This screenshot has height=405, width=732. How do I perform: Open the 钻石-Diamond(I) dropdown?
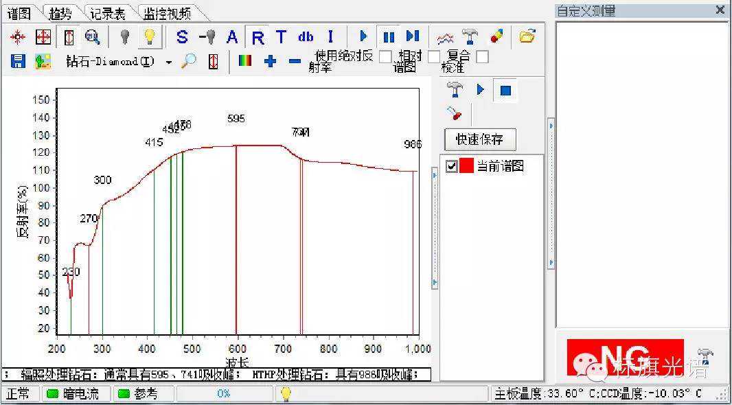tap(169, 62)
